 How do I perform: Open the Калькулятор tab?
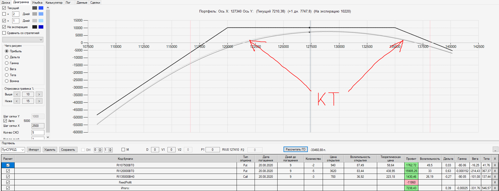click(x=54, y=3)
